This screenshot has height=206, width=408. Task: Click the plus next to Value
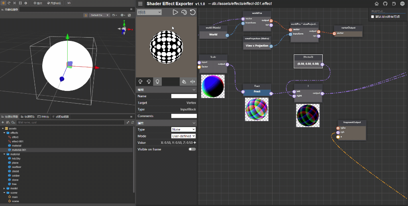(x=195, y=142)
